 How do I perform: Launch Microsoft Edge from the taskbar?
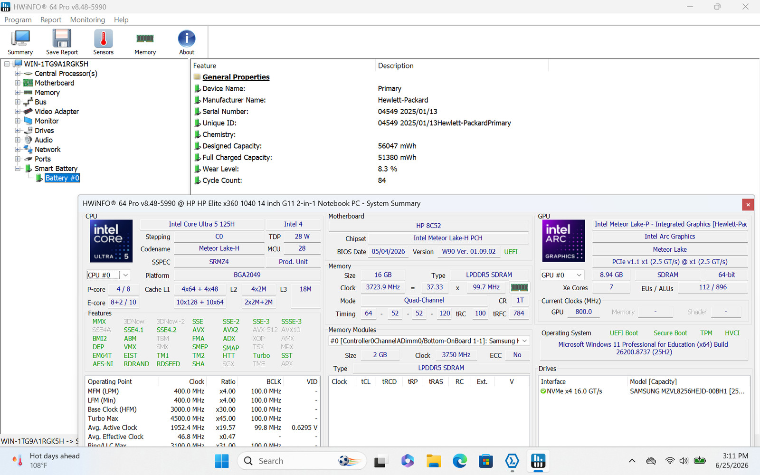(x=459, y=461)
